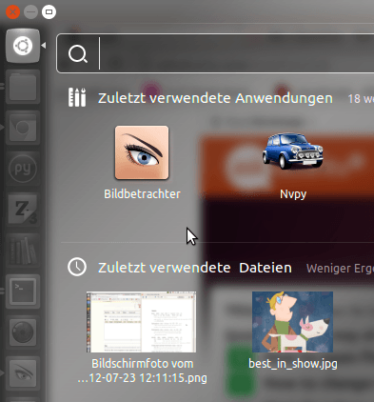
Task: Open the best_in_show.jpg thumbnail
Action: pos(292,322)
